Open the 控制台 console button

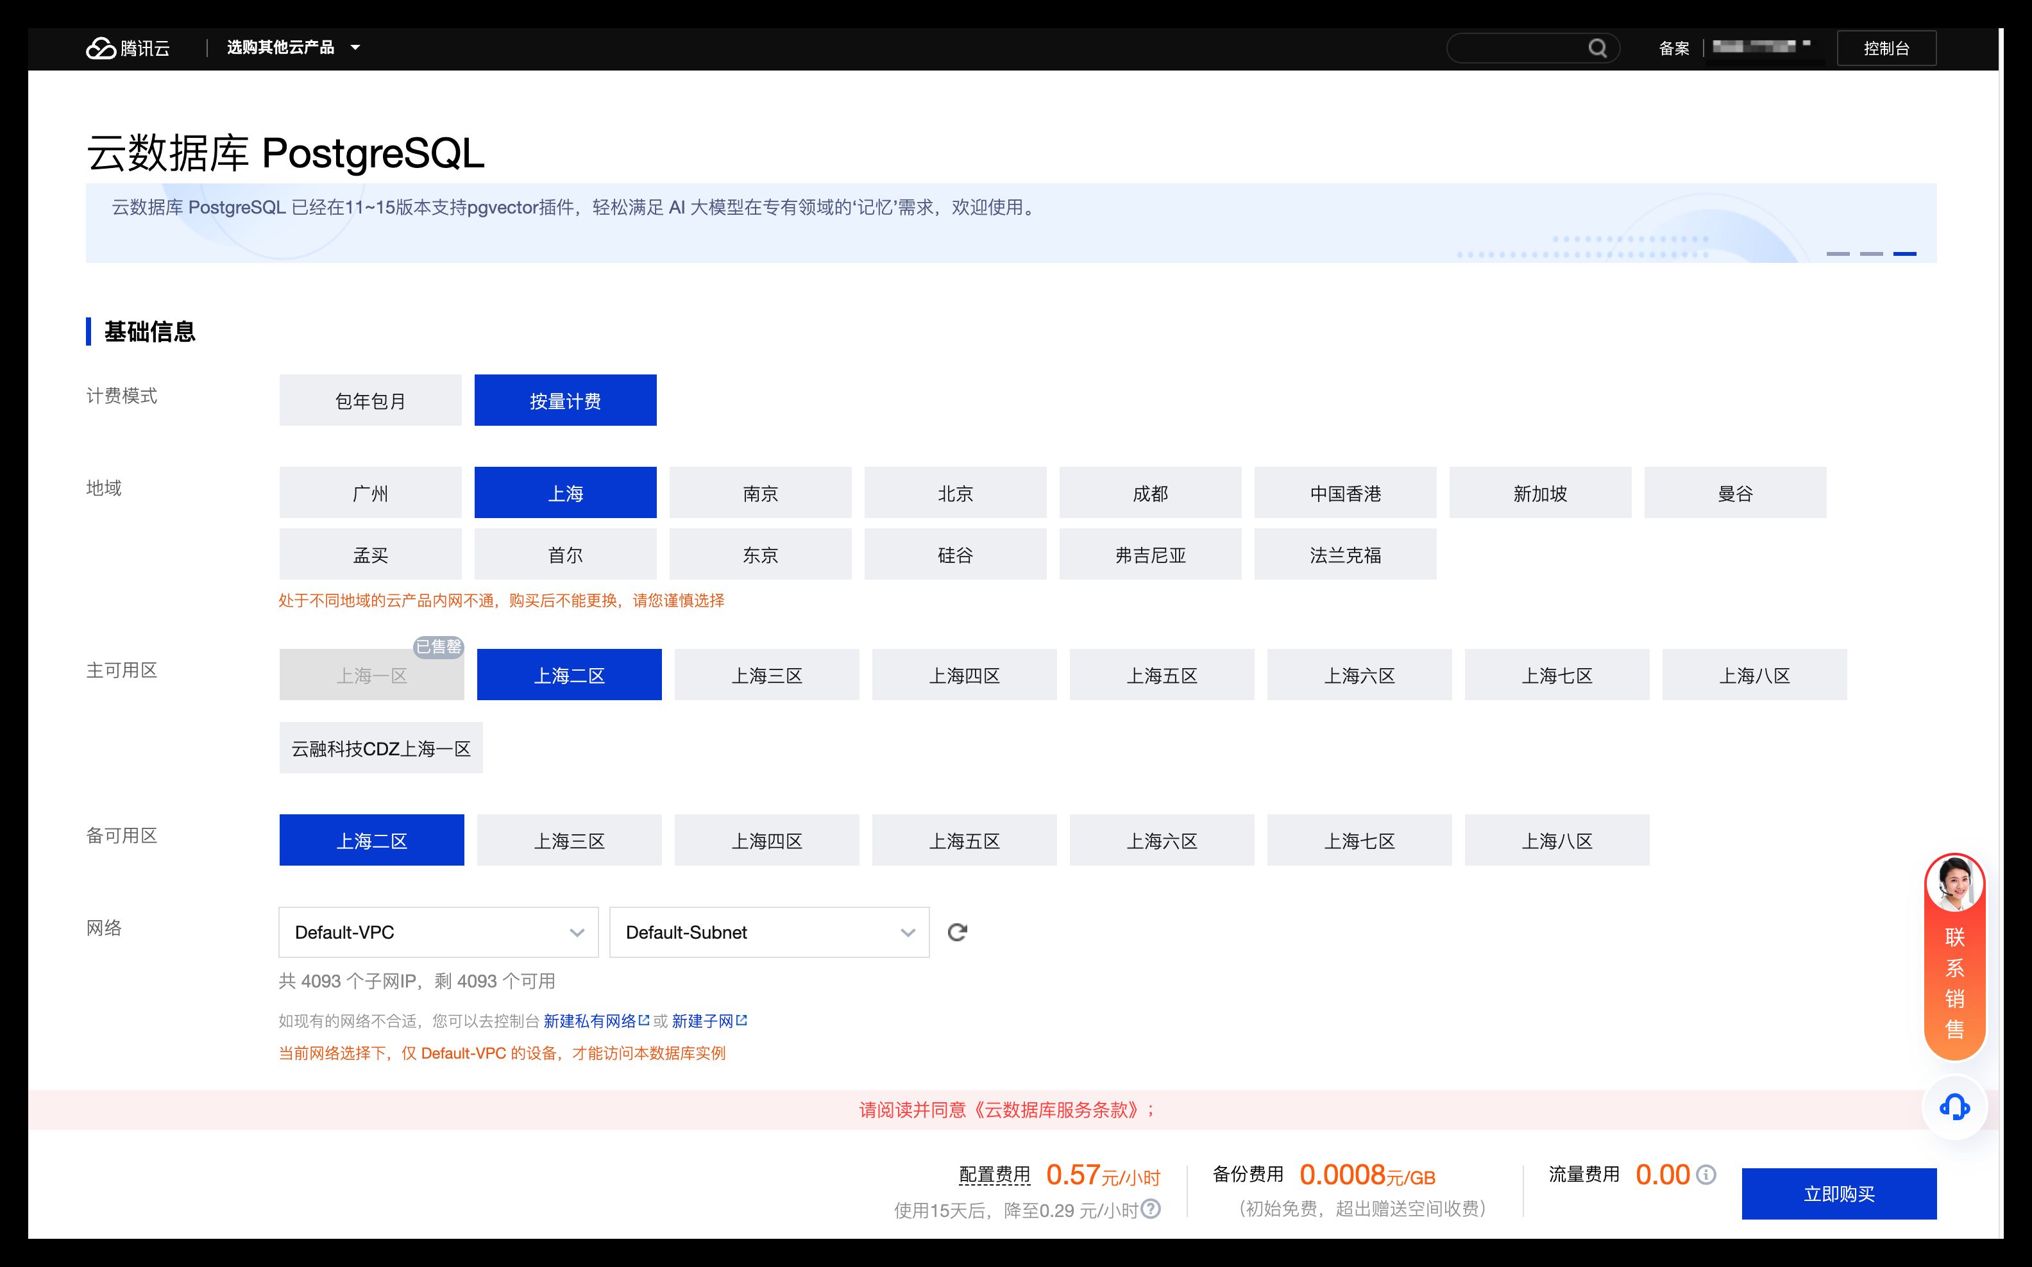pyautogui.click(x=1886, y=47)
